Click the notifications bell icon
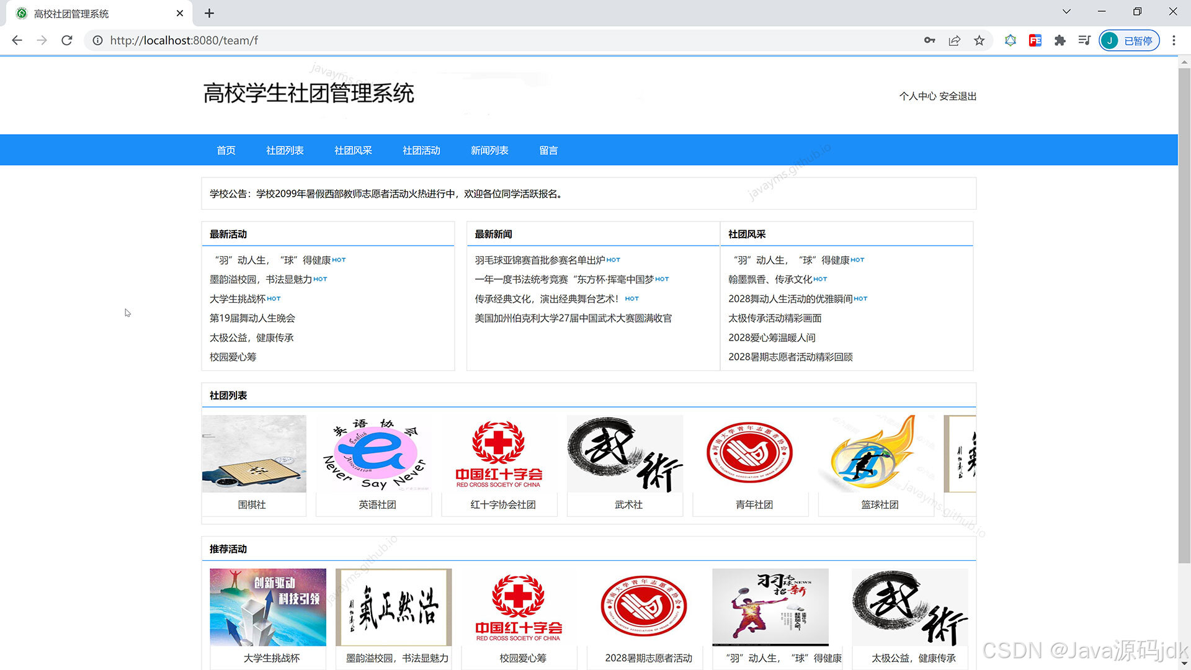 click(x=1010, y=40)
